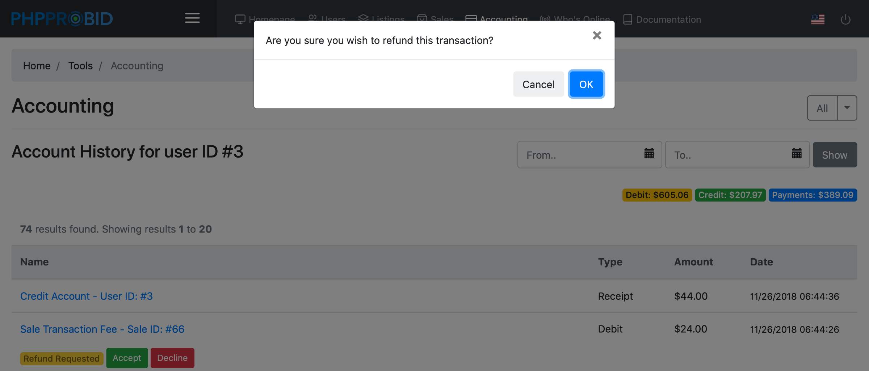The image size is (869, 371).
Task: Click the power logout icon
Action: (845, 19)
